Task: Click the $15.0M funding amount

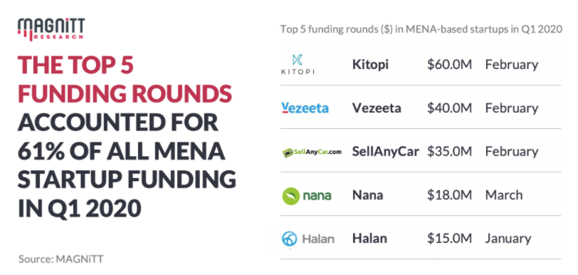Action: click(x=449, y=239)
